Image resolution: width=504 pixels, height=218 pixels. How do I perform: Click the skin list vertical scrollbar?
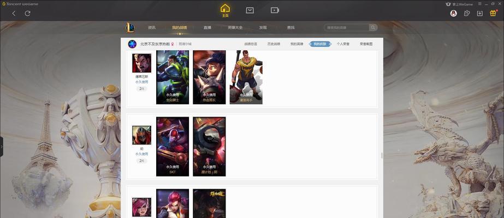[382, 155]
